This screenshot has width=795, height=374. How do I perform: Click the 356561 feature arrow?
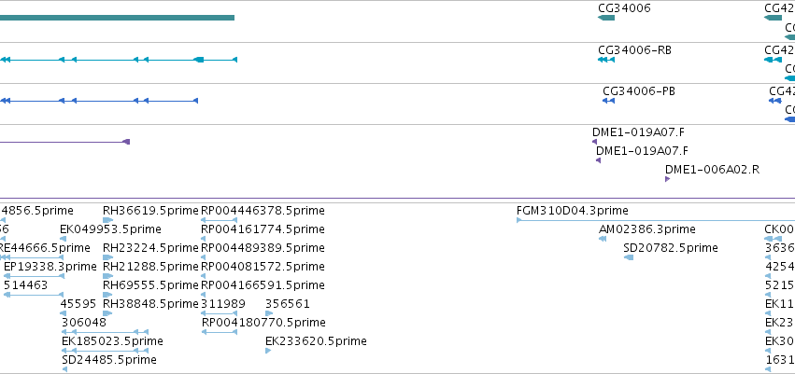coord(269,313)
